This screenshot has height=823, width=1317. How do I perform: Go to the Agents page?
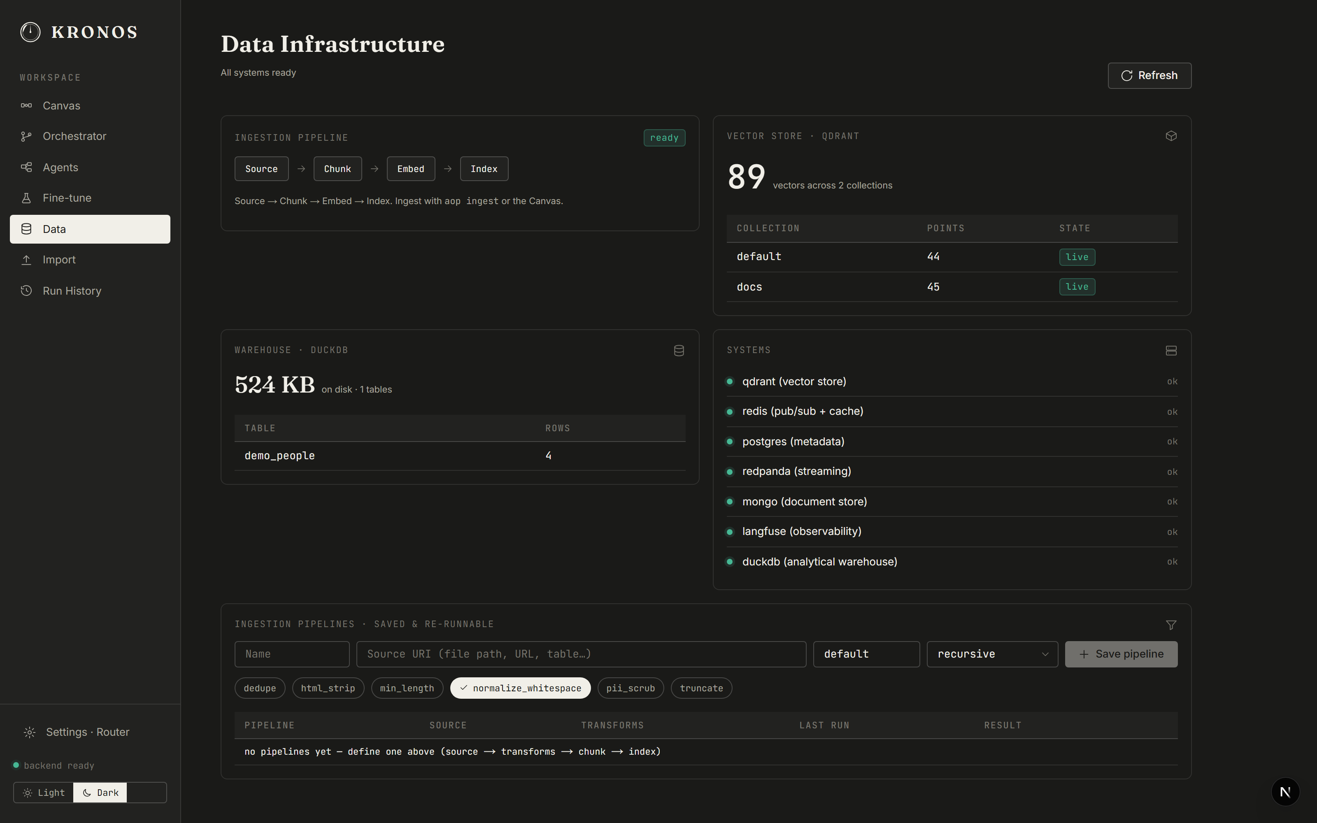point(90,167)
